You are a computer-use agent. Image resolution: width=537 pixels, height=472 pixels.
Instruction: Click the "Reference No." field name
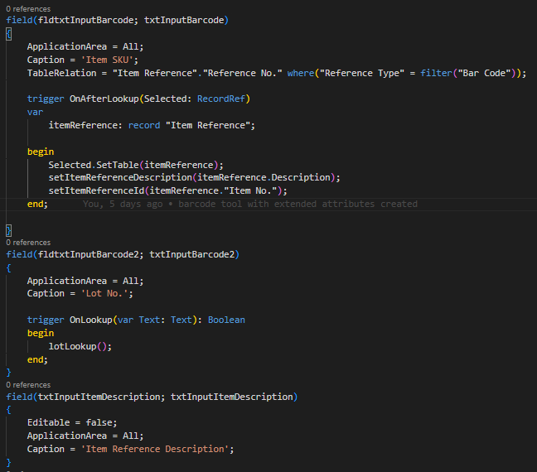(x=242, y=73)
